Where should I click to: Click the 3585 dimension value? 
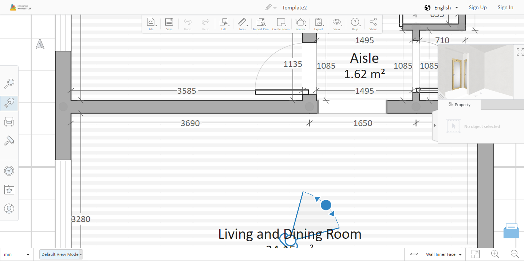click(186, 91)
